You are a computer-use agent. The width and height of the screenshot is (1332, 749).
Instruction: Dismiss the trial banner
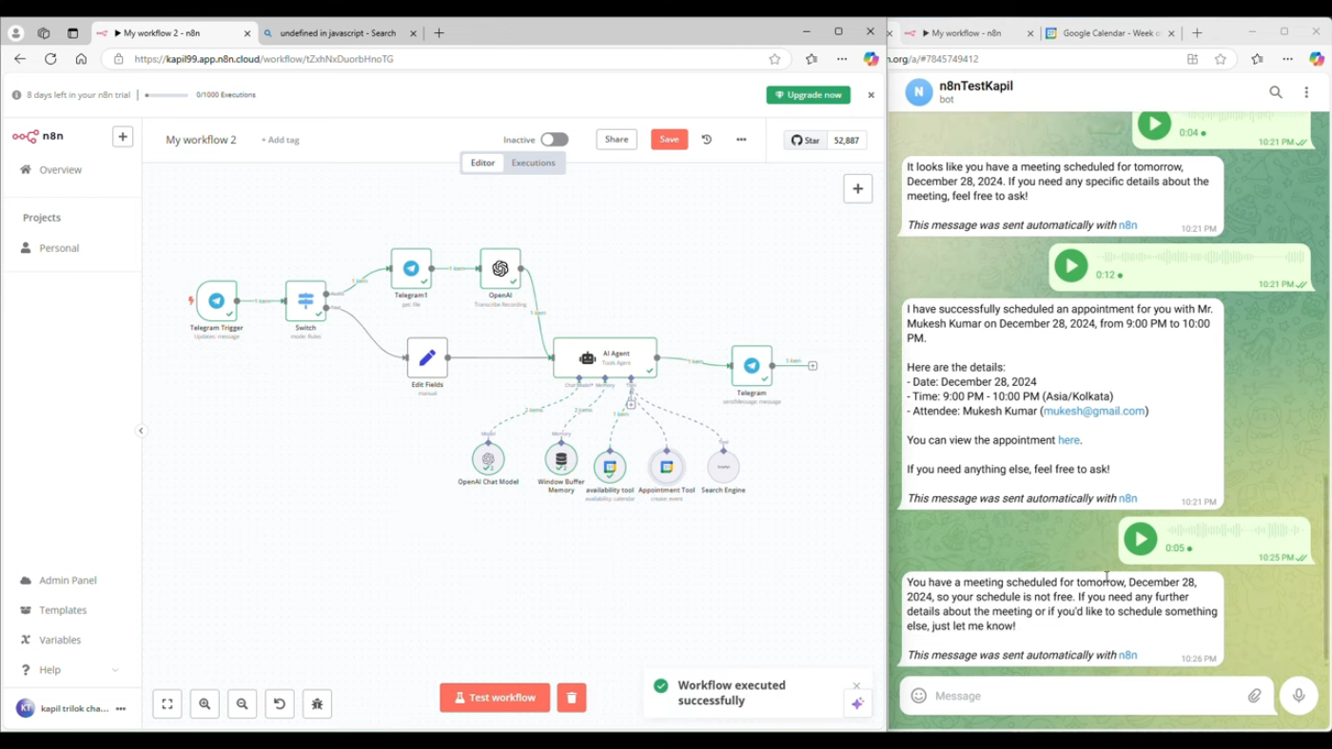pyautogui.click(x=871, y=95)
